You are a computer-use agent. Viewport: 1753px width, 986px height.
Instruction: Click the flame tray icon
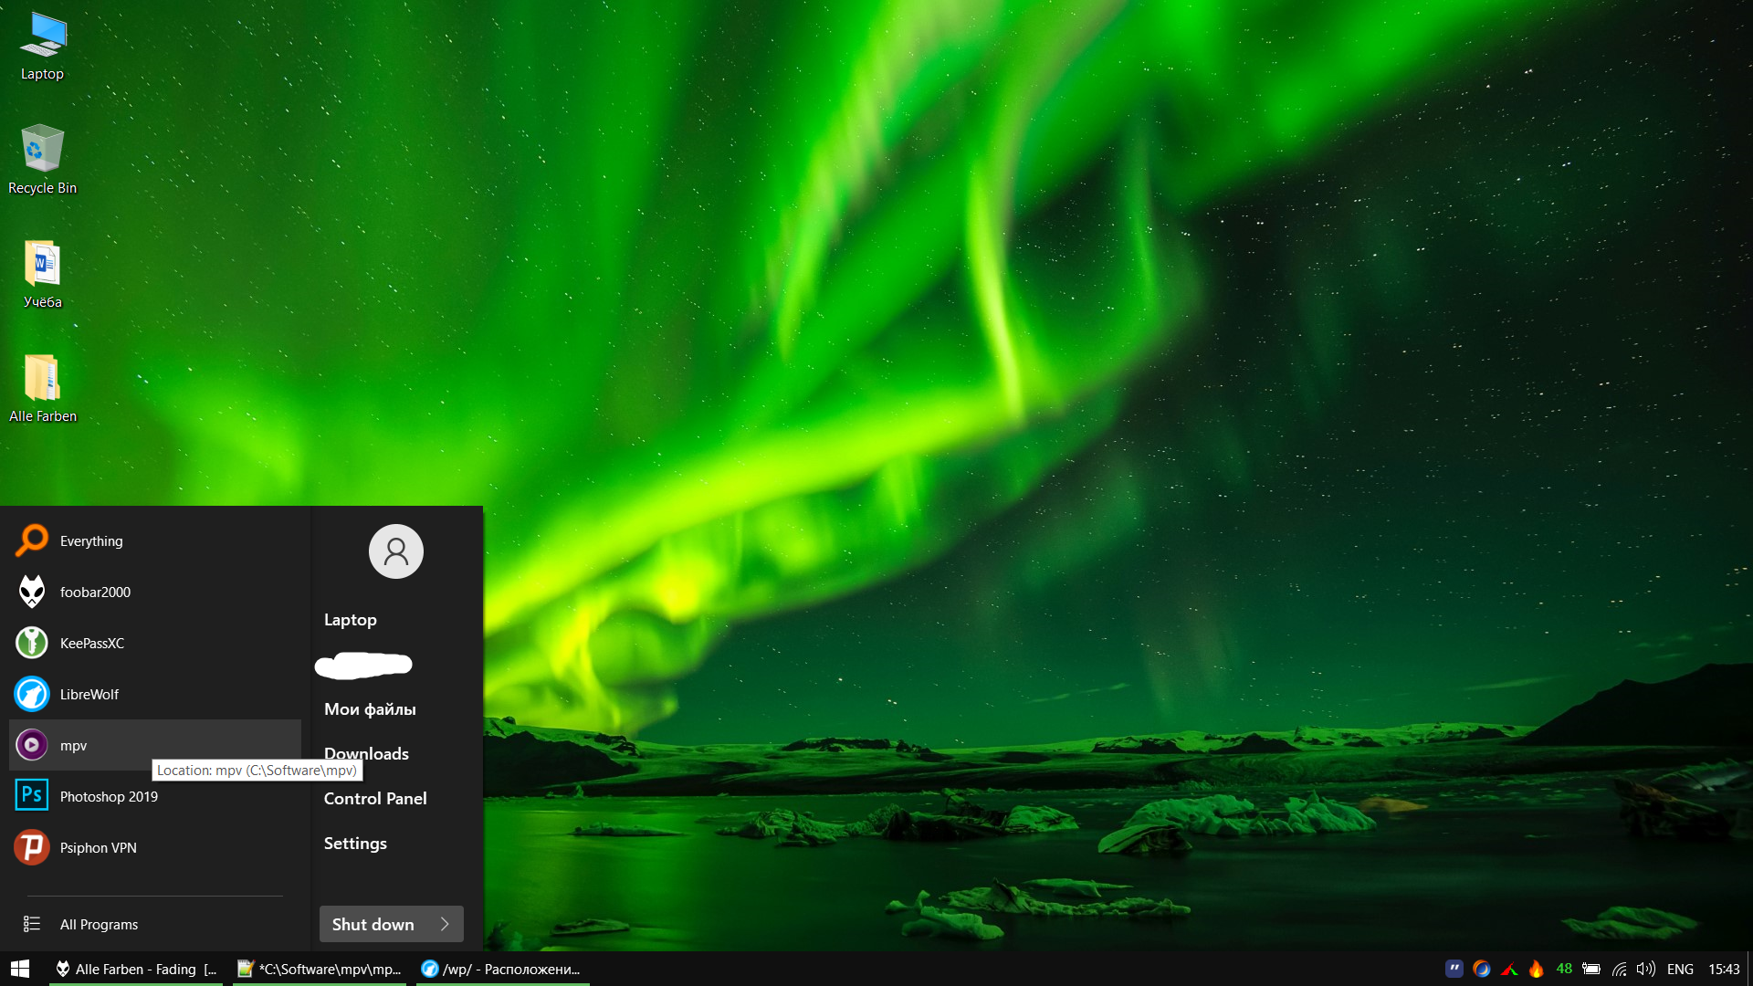click(1537, 969)
